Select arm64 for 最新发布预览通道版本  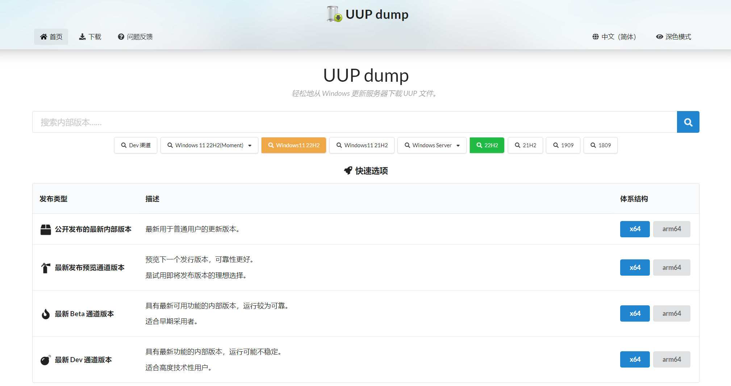tap(672, 267)
